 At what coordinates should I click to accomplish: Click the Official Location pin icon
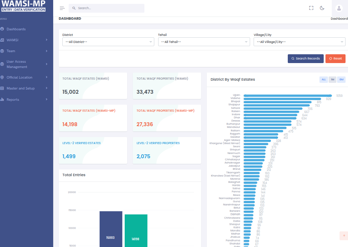(2, 78)
